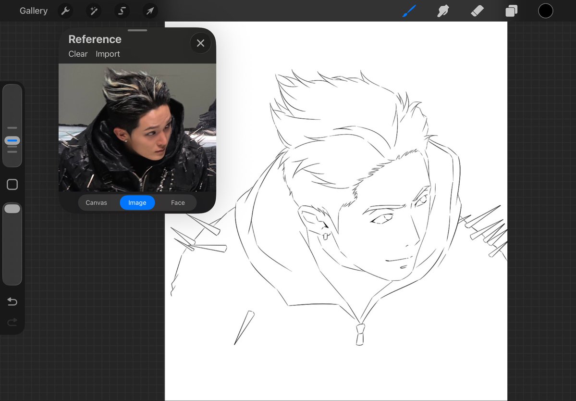
Task: Import a new reference image
Action: click(x=108, y=54)
